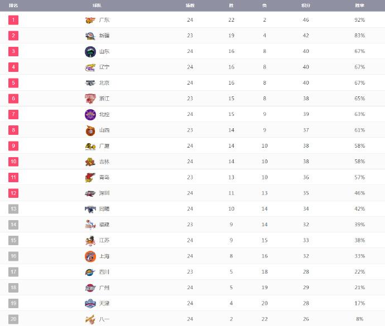The height and width of the screenshot is (326, 385).
Task: Click the 八一 team logo
Action: [90, 319]
